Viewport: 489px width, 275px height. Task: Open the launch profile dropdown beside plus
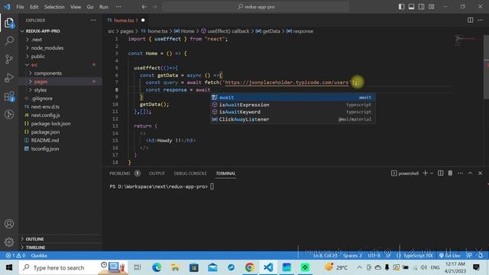pos(432,173)
